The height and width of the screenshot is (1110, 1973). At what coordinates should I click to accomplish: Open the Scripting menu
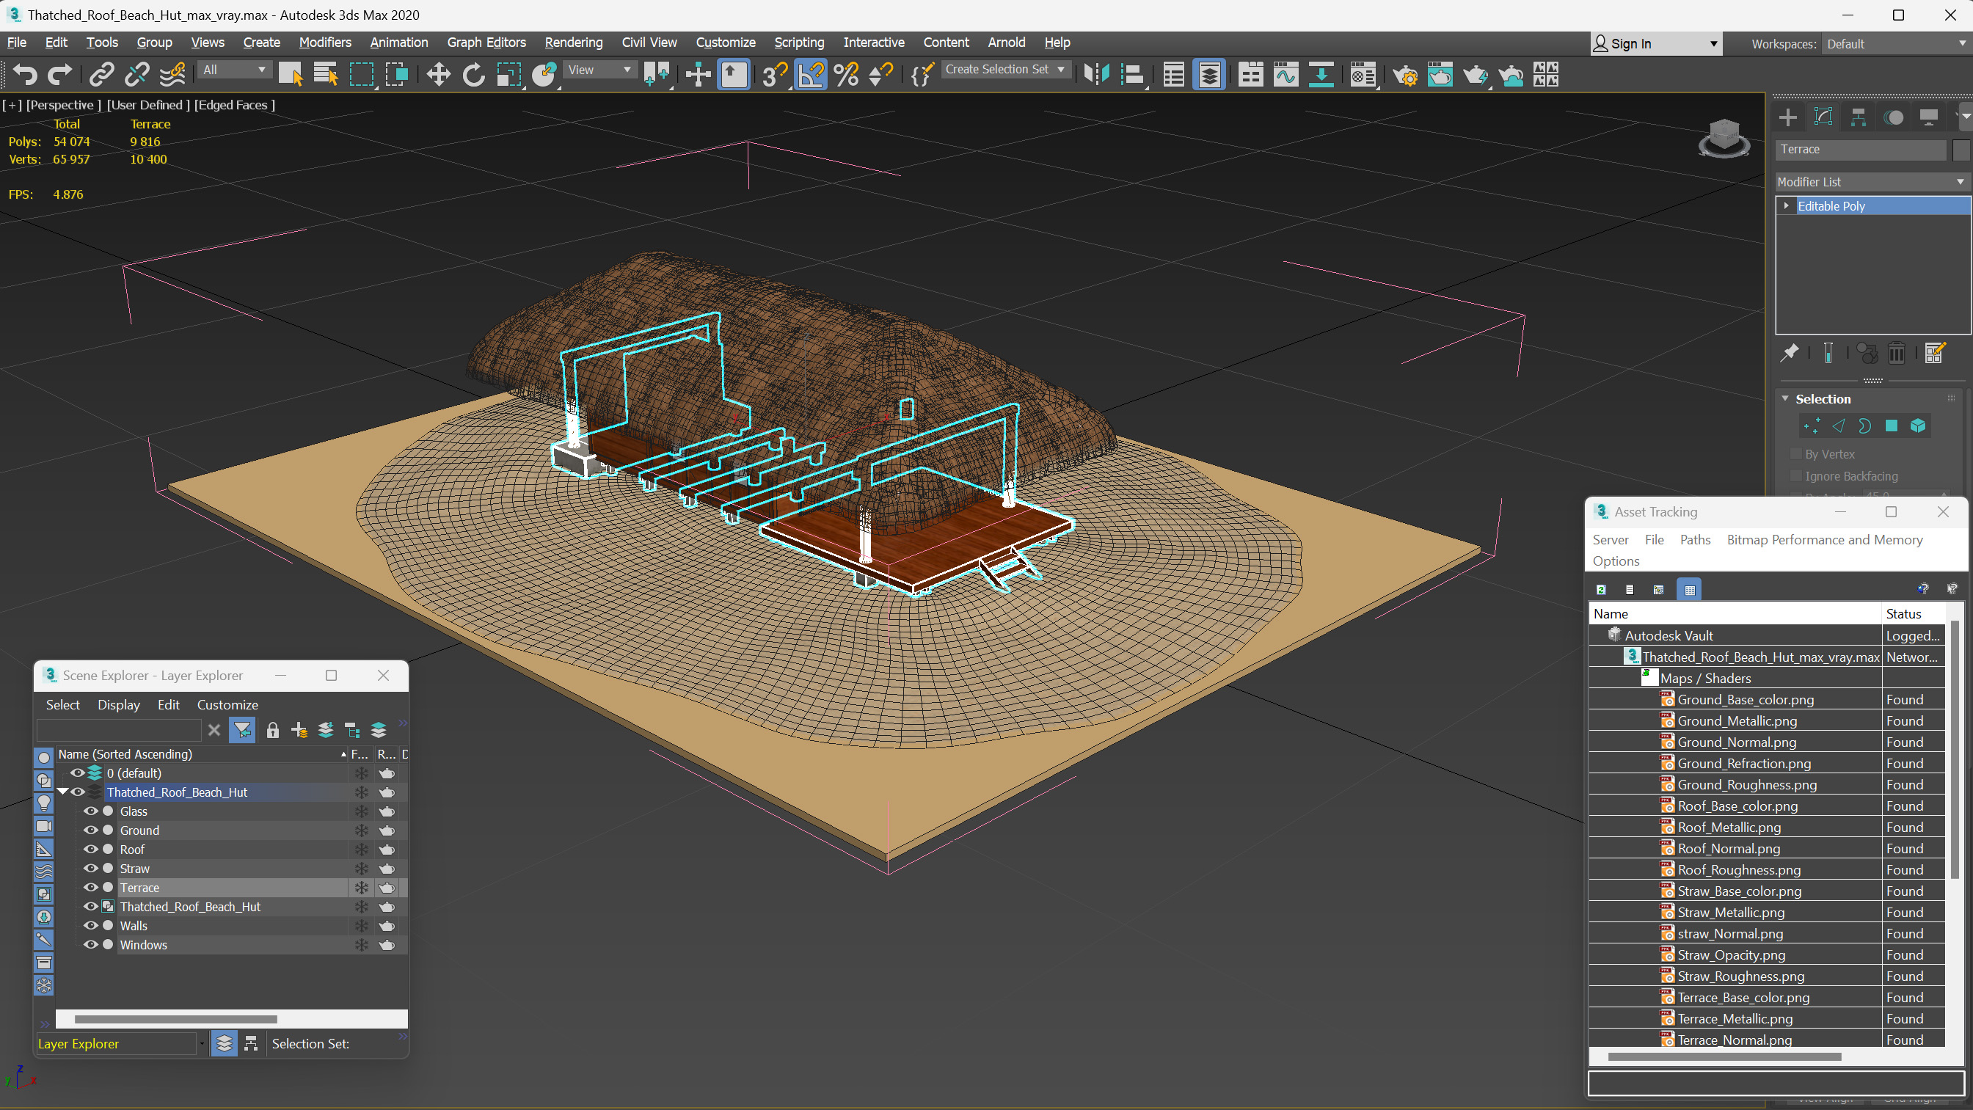799,43
